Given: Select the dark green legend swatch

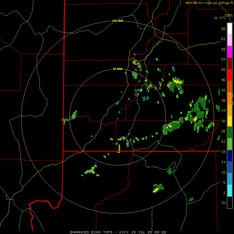Looking at the screenshot, I should (x=230, y=132).
